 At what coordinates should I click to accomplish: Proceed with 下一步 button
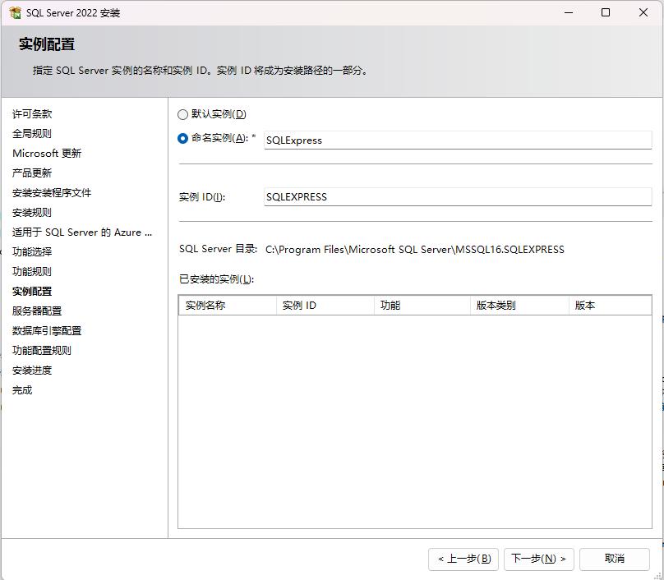click(538, 559)
